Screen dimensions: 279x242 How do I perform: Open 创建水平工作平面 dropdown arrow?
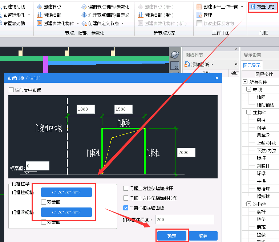[242, 7]
